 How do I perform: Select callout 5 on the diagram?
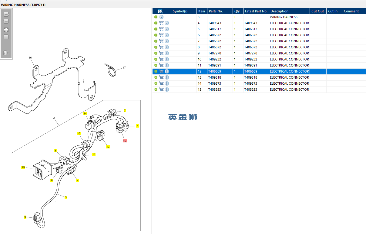point(137,126)
